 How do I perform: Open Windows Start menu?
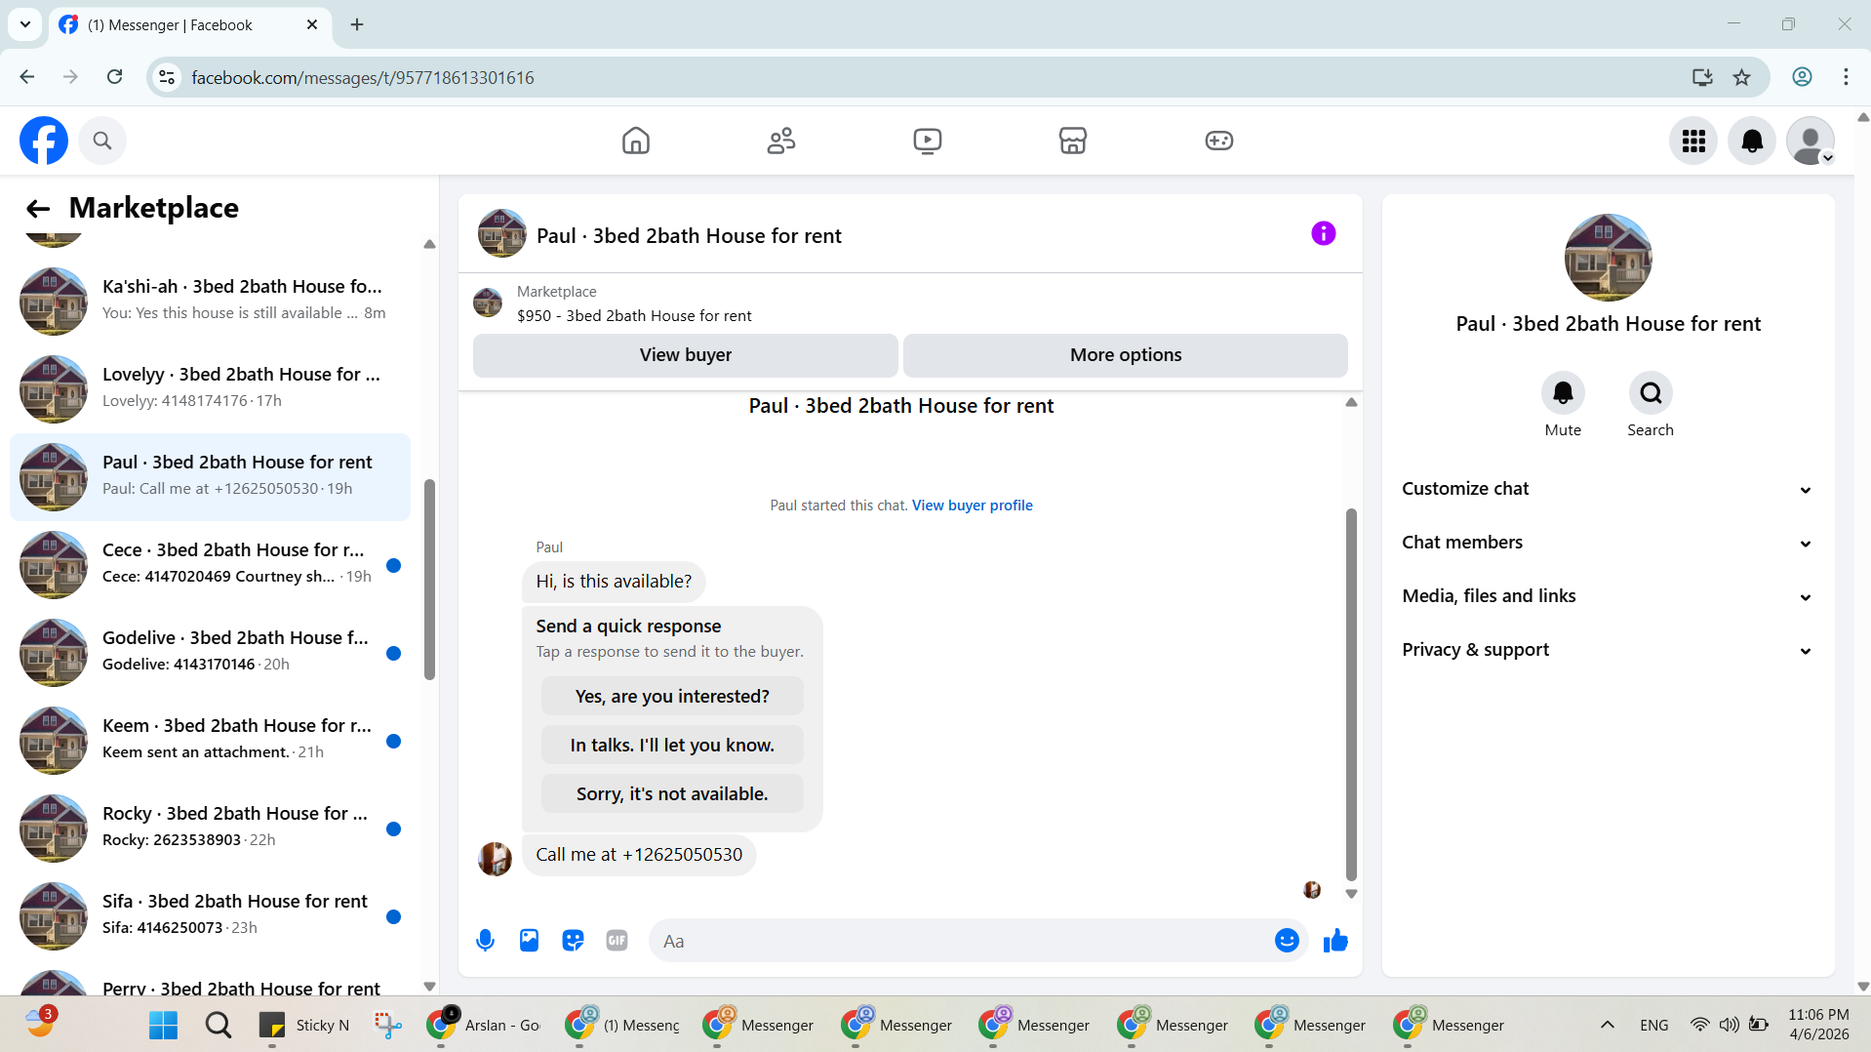[163, 1025]
